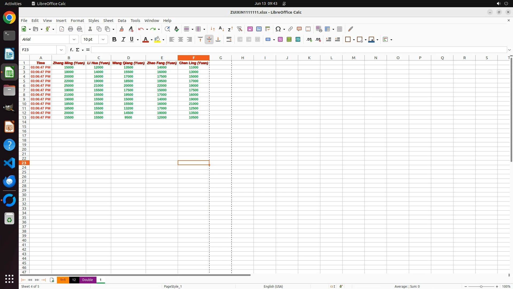This screenshot has height=289, width=513.
Task: Click the Print icon in toolbar
Action: 71,29
